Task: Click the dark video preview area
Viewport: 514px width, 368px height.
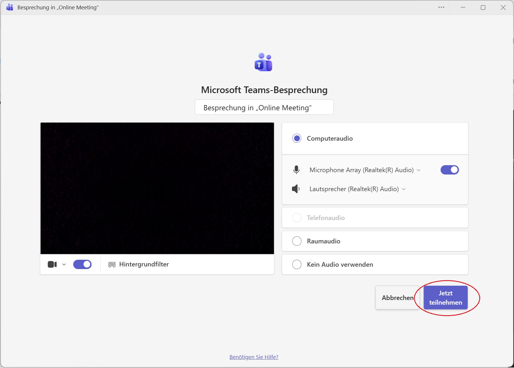Action: pyautogui.click(x=157, y=188)
